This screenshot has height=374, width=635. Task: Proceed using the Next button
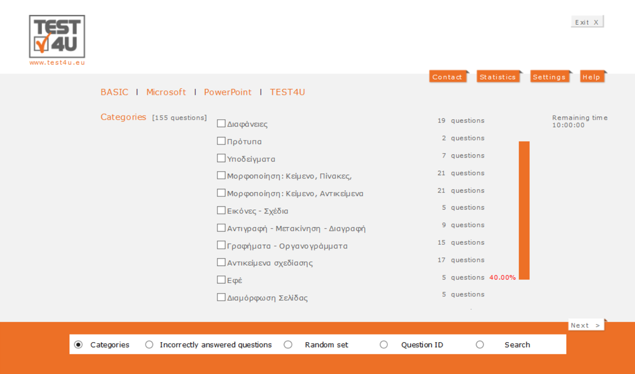click(x=586, y=325)
